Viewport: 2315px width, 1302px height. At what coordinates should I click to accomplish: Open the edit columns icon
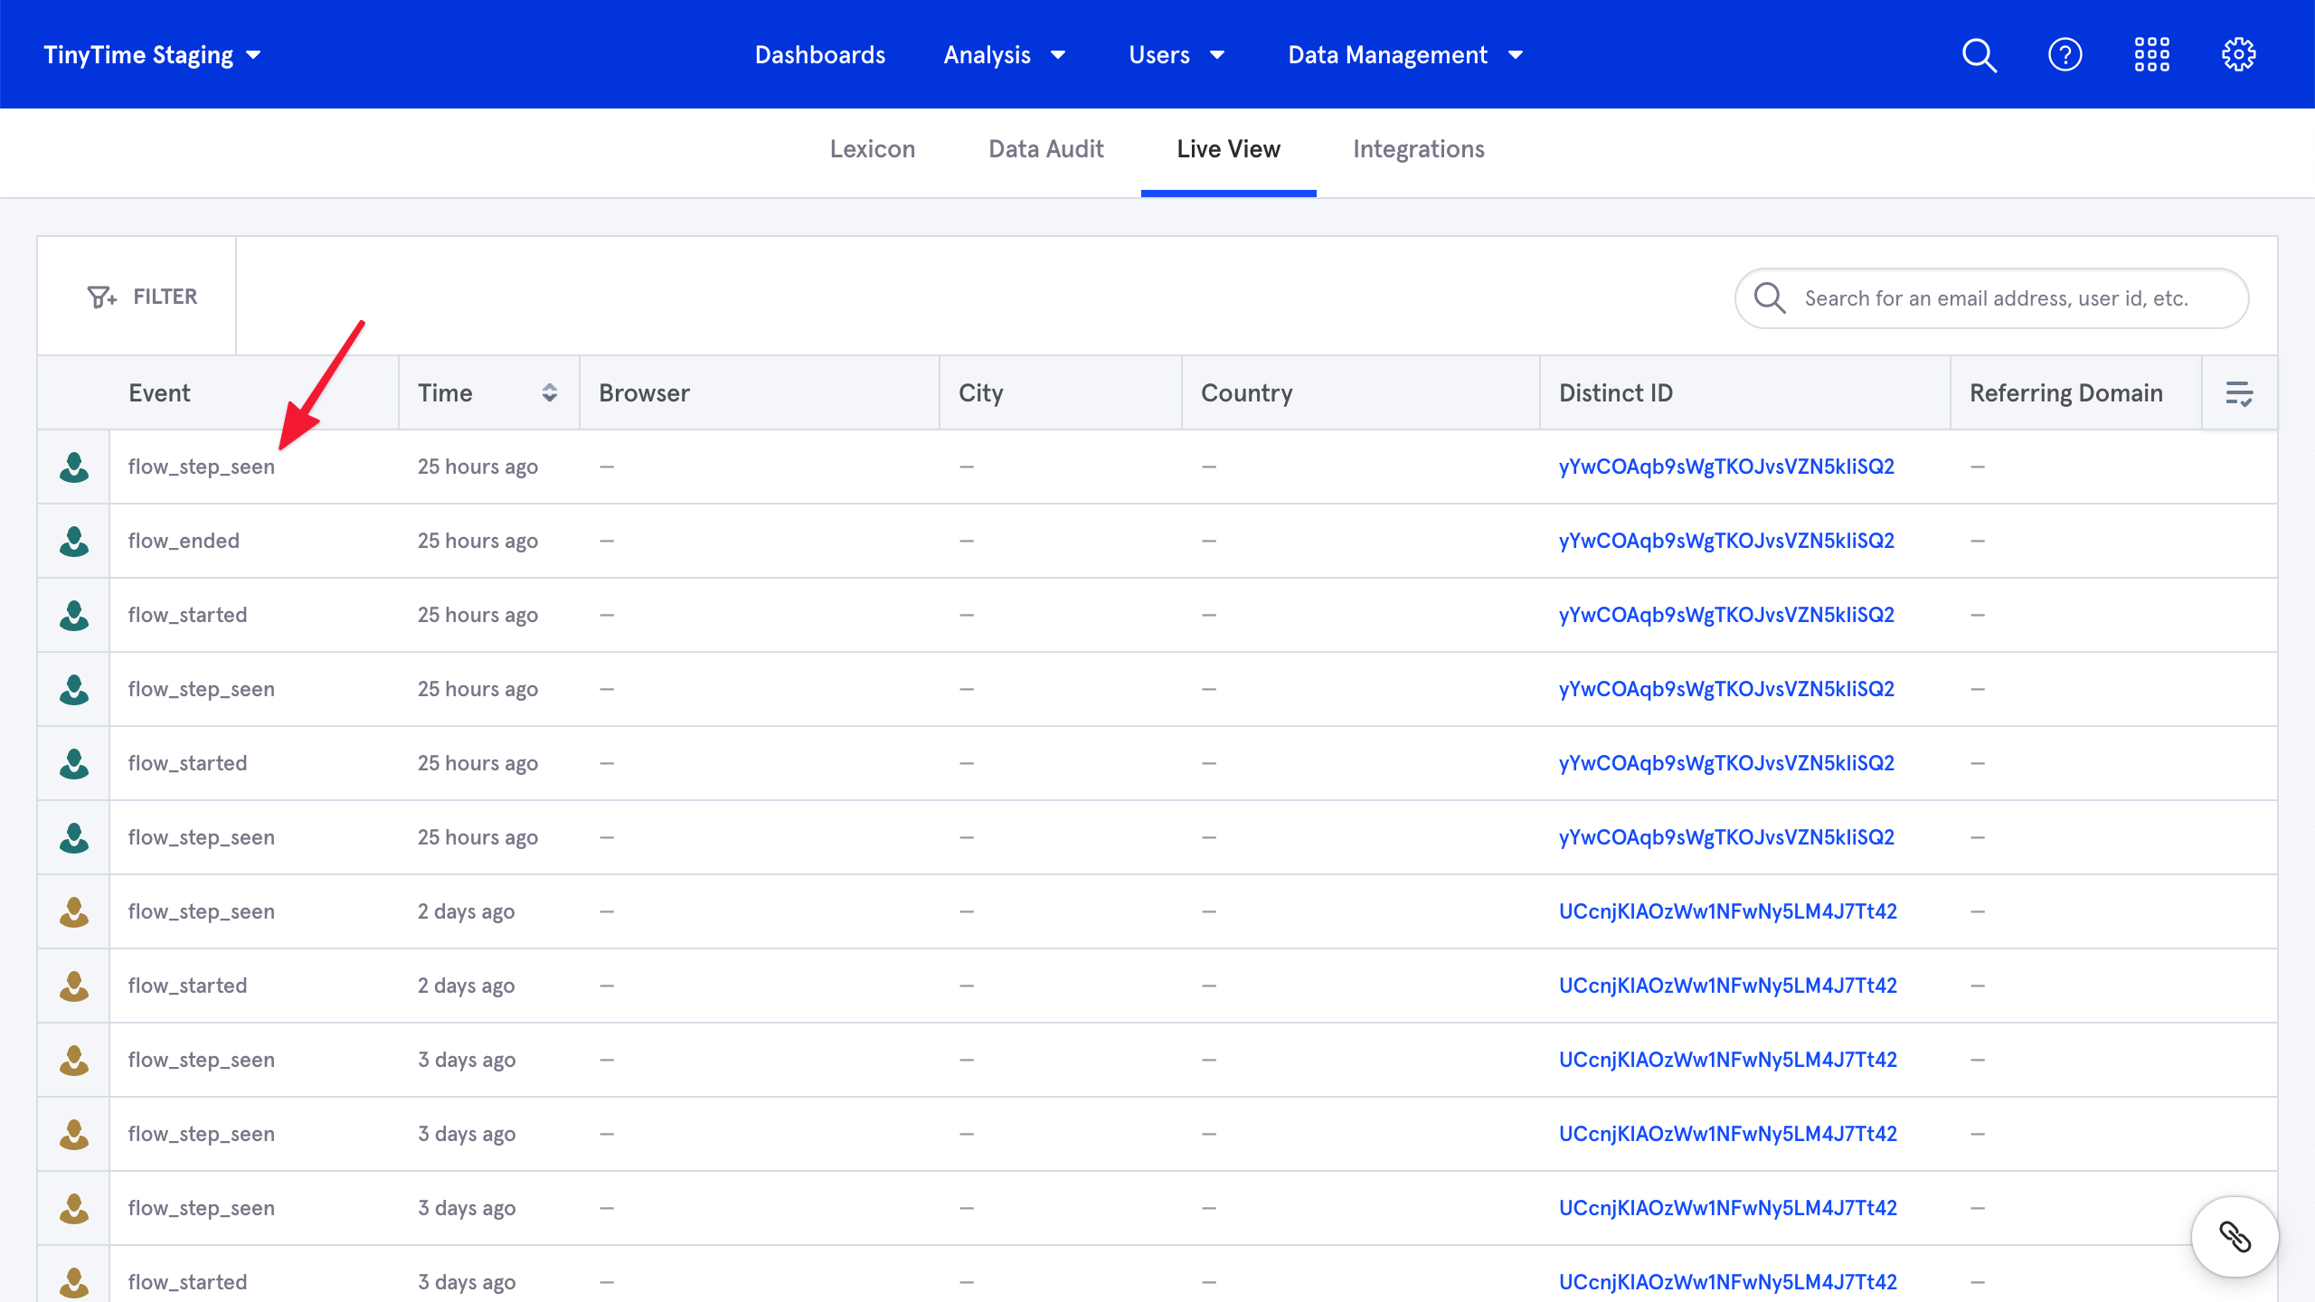point(2239,393)
